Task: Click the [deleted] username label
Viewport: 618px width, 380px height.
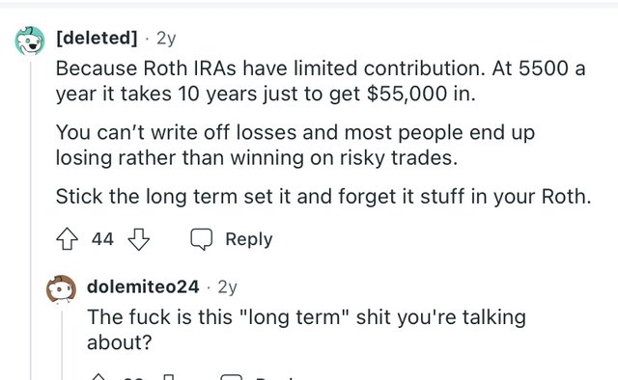Action: 97,38
